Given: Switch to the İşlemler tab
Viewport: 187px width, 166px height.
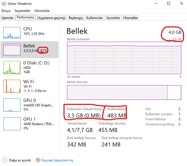Looking at the screenshot, I should 8,18.
